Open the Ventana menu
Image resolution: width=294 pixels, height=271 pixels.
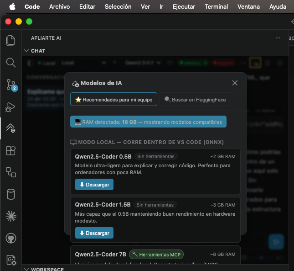tap(248, 6)
